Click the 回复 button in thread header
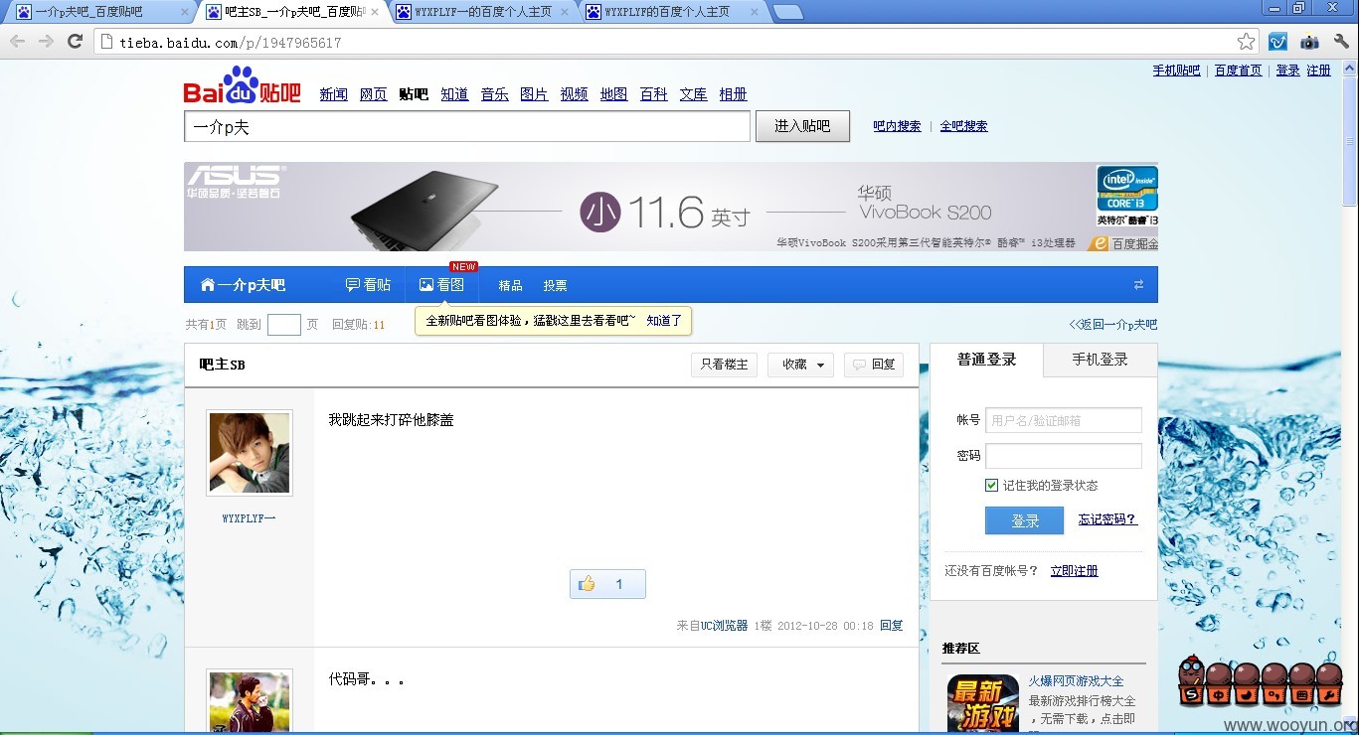Screen dimensions: 1359x735 (874, 365)
